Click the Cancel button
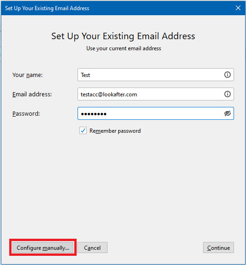This screenshot has height=265, width=246. [x=92, y=247]
